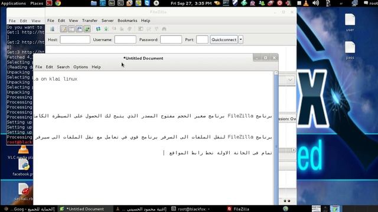Open FileZilla Help menu

point(146,21)
